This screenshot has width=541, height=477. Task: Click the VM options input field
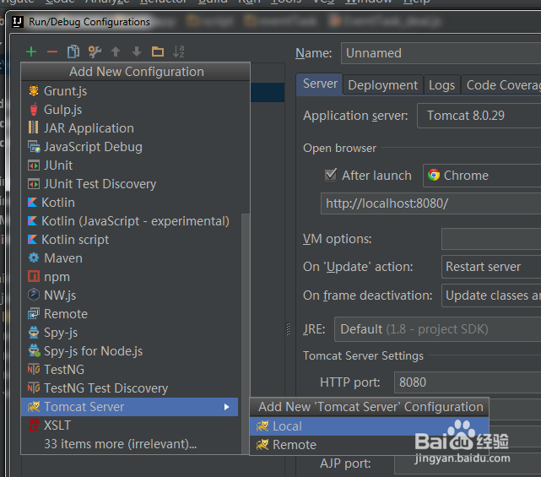click(491, 239)
